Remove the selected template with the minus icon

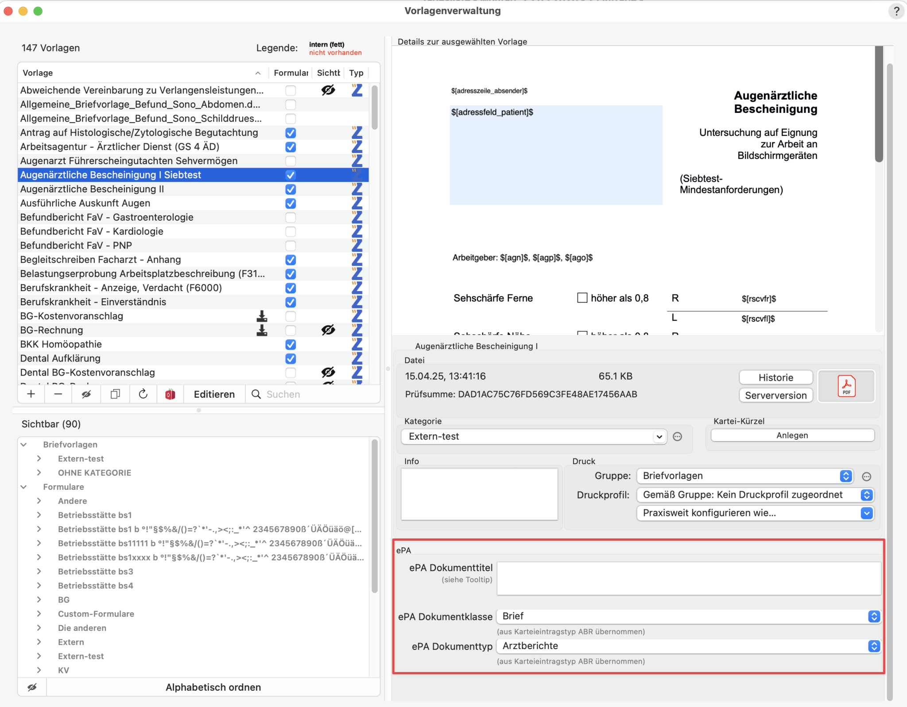click(x=58, y=394)
